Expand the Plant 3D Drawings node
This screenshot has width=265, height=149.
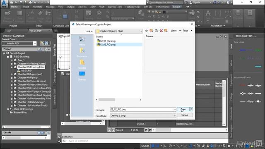point(8,109)
